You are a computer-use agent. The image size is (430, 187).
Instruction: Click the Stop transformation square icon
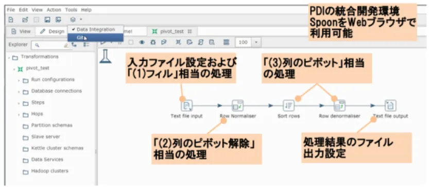coord(131,42)
